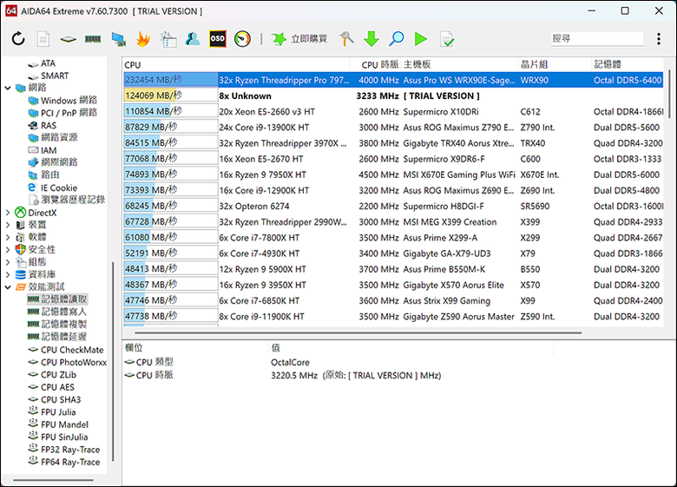
Task: Open the FP64 Ray-Trace benchmark
Action: click(x=64, y=462)
